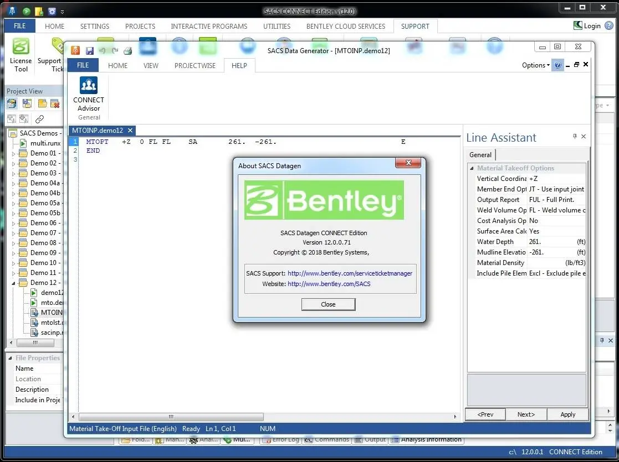Viewport: 619px width, 462px height.
Task: Open the serviceticketmanager support link
Action: tap(350, 273)
